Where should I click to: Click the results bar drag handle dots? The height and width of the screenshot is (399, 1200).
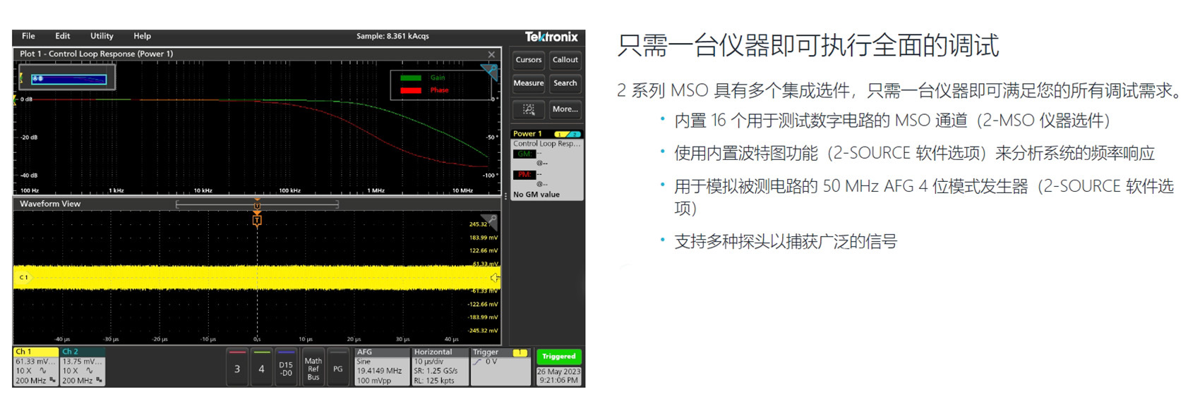click(x=505, y=196)
